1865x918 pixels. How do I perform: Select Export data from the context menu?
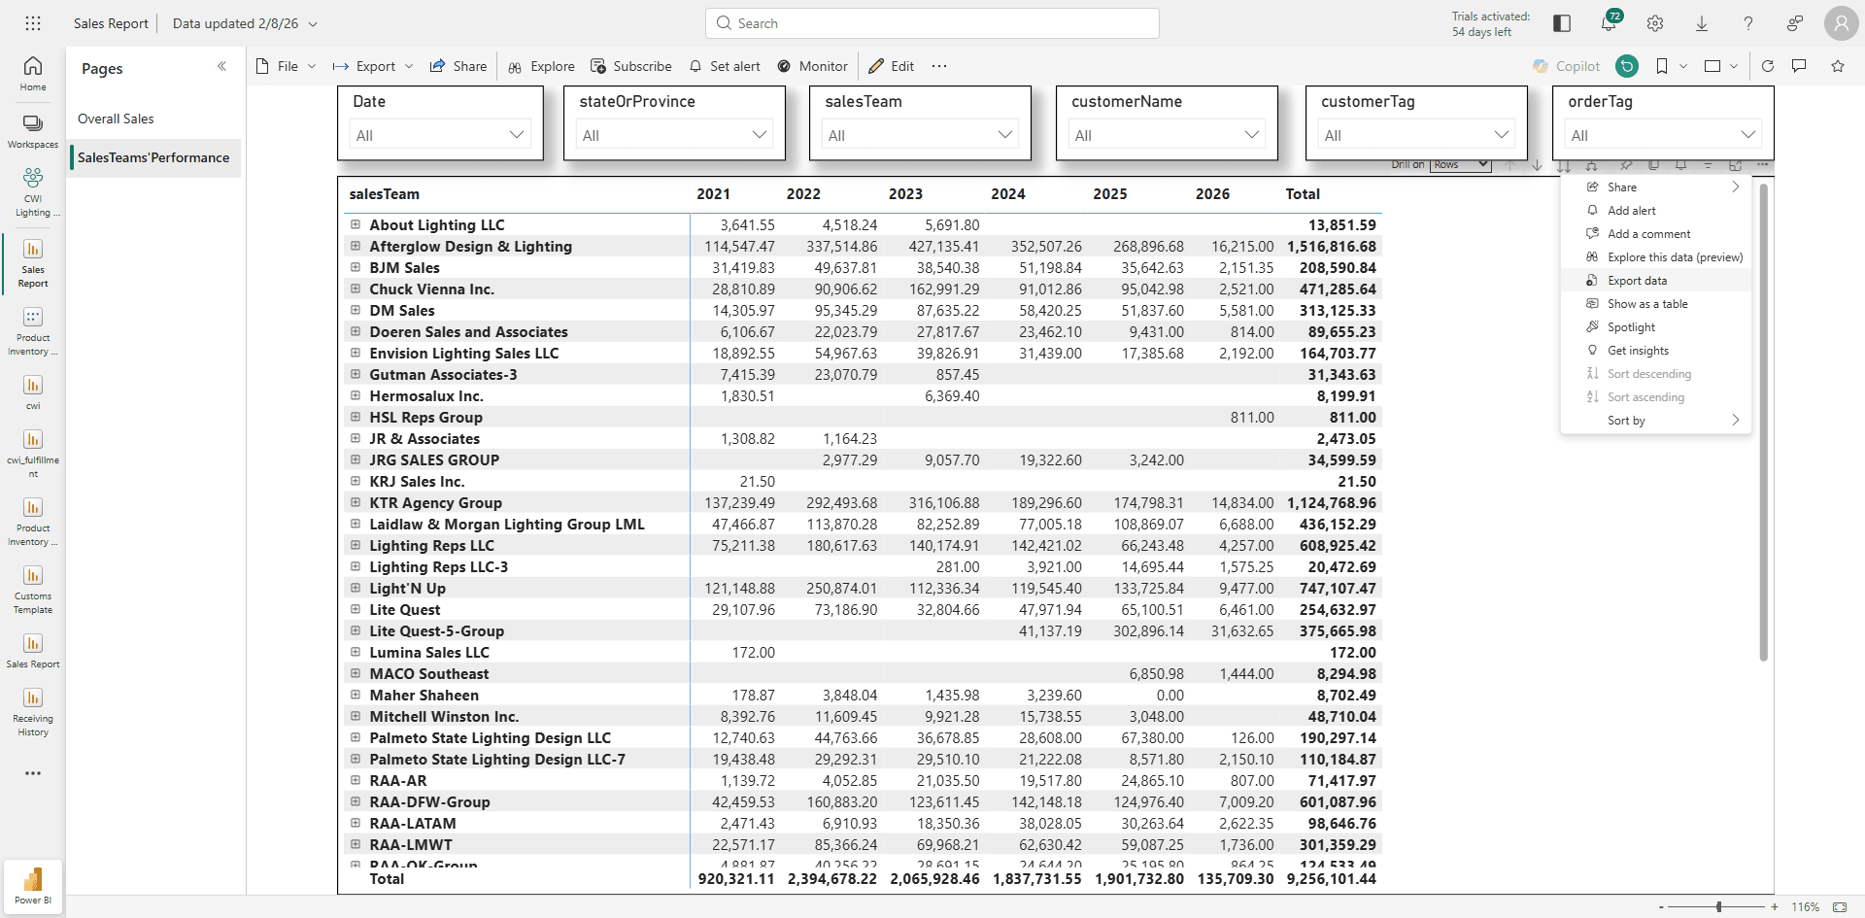1655,281
